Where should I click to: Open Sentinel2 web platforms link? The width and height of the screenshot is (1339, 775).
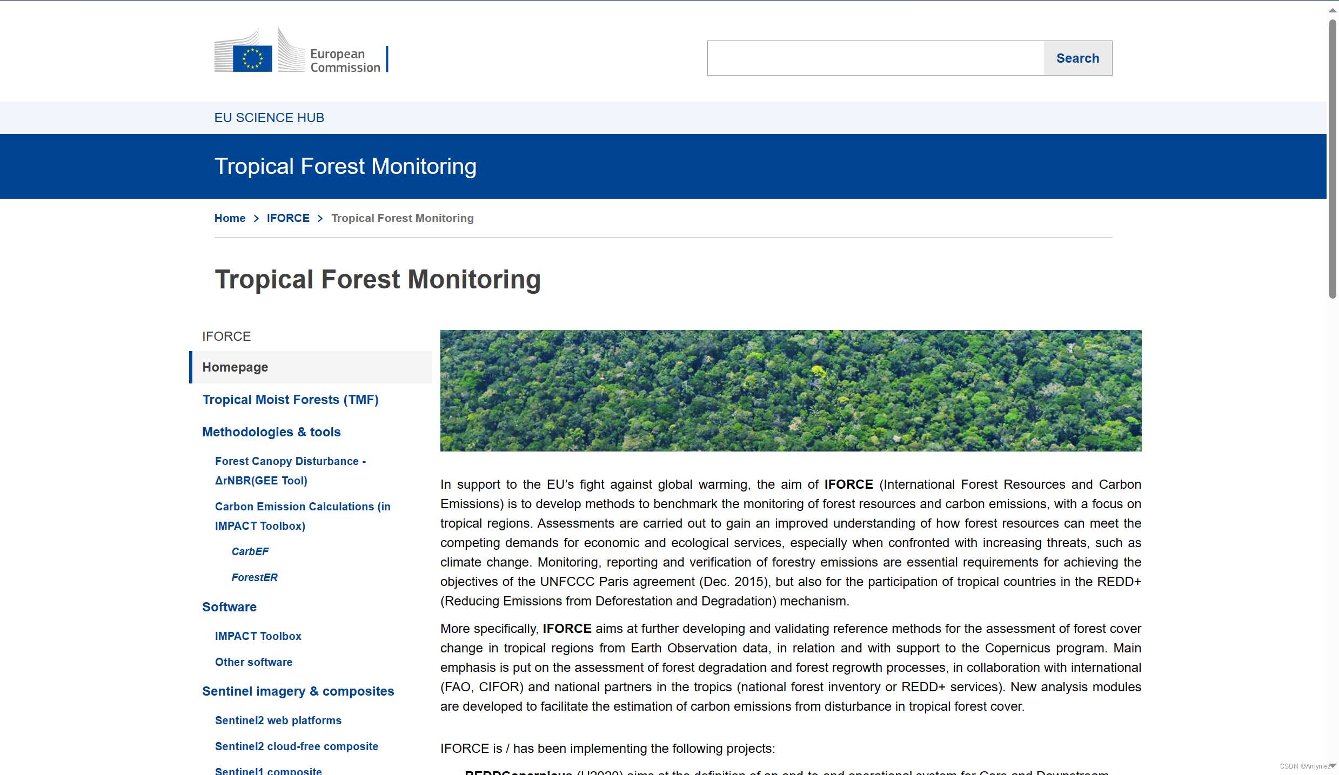(x=278, y=720)
